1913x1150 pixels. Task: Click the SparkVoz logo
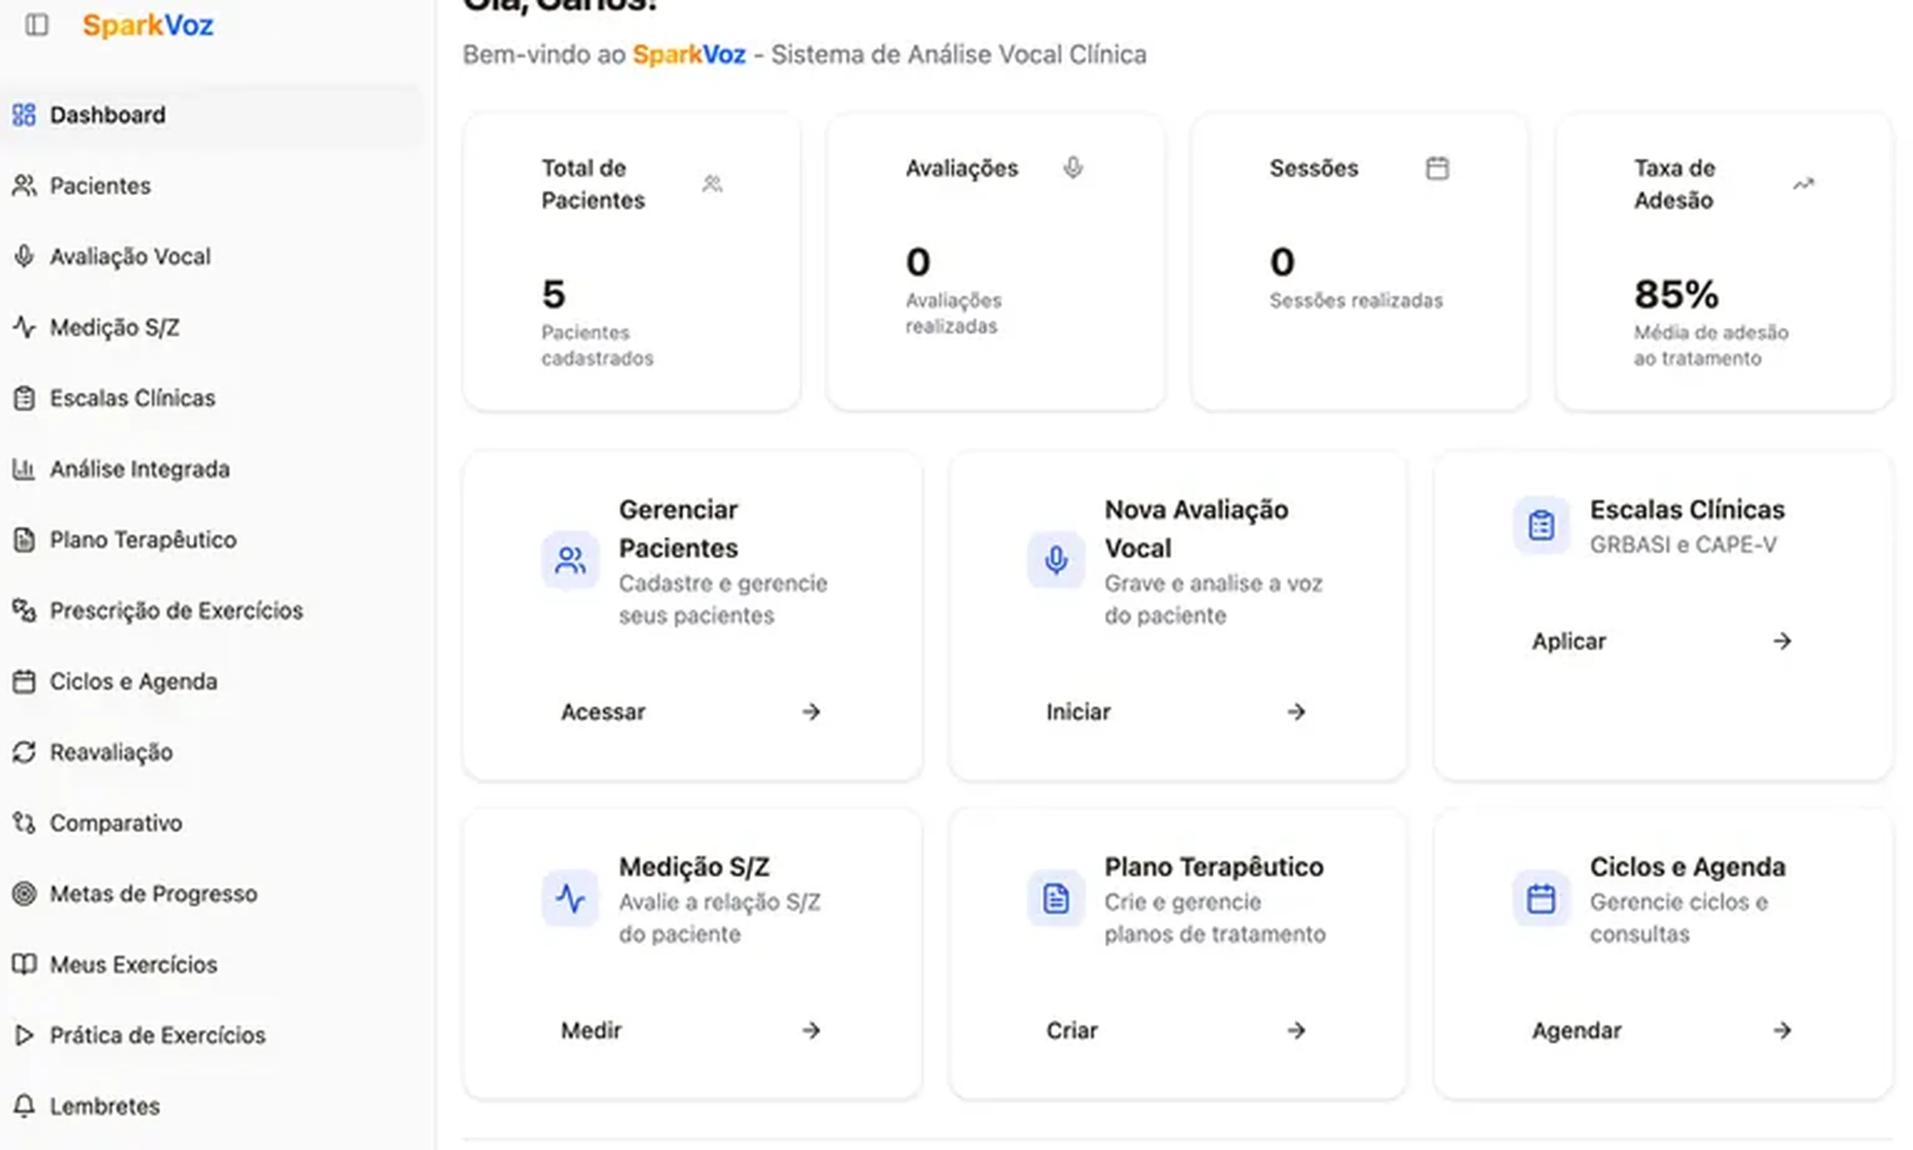tap(147, 25)
